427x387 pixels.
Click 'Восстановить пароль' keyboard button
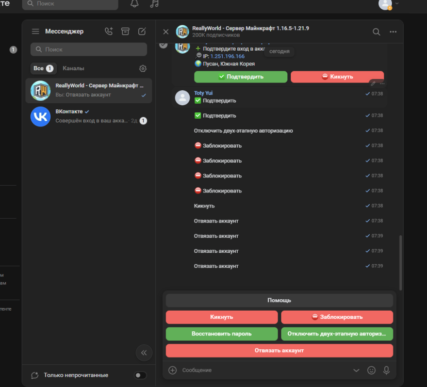click(x=222, y=334)
